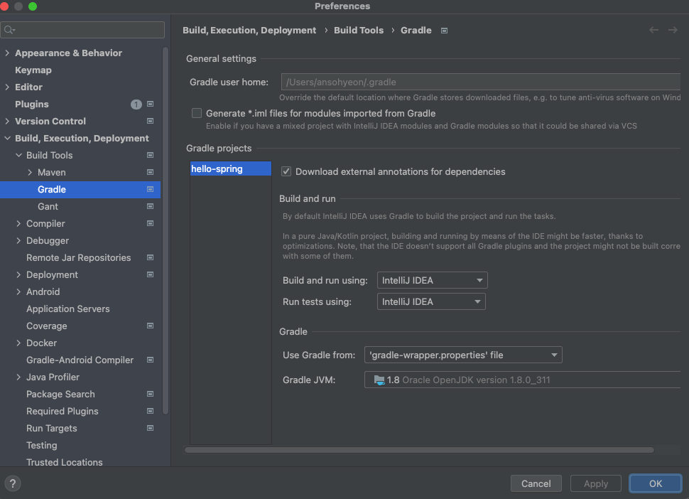Click the project-level icon beside Remote Jar Repositories
This screenshot has width=689, height=499.
pyautogui.click(x=151, y=257)
